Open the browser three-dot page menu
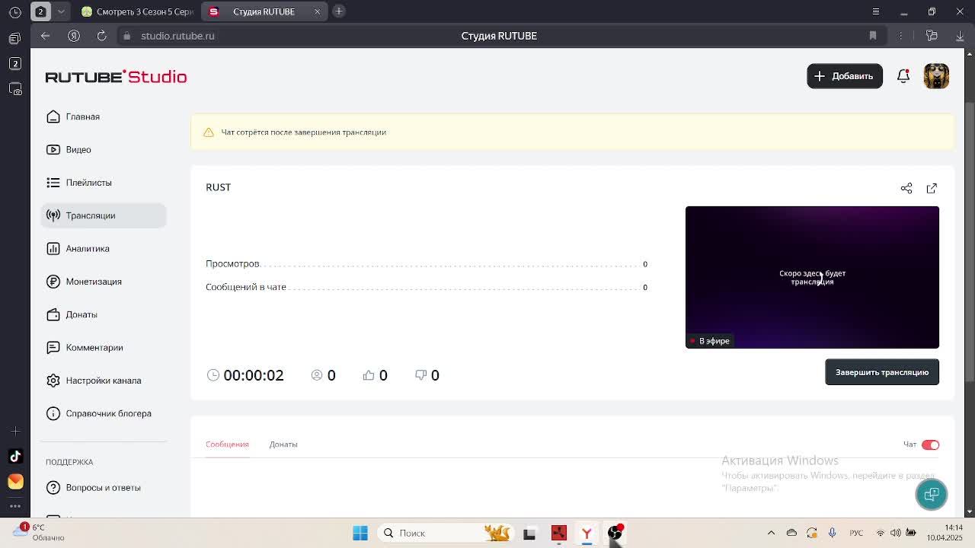Viewport: 975px width, 548px height. pyautogui.click(x=900, y=36)
